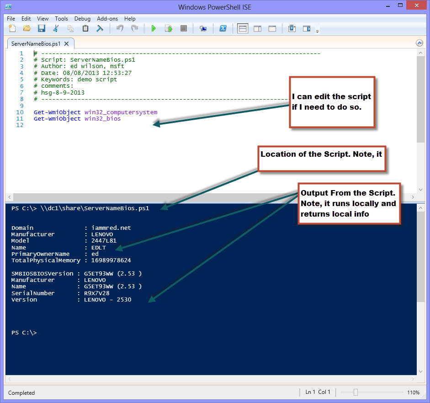430x403 pixels.
Task: Click the Completed status text
Action: pyautogui.click(x=21, y=392)
